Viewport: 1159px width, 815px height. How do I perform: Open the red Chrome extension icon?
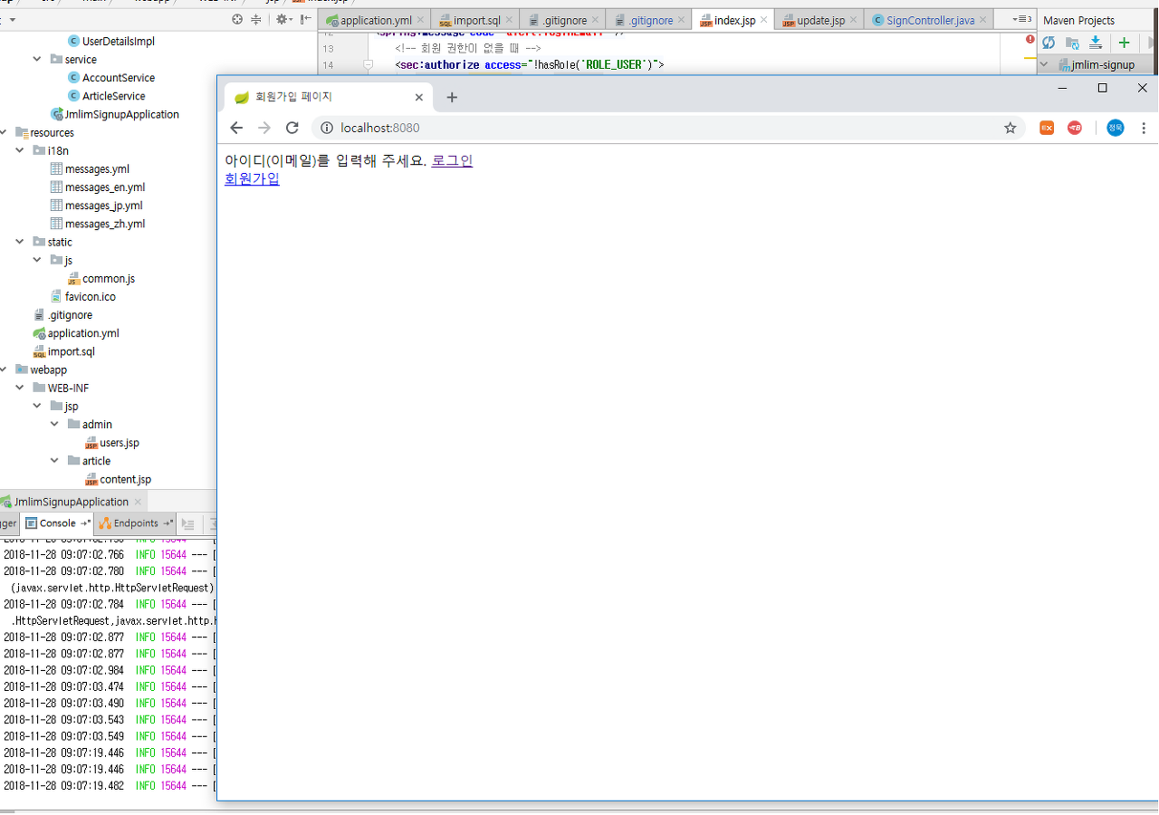pyautogui.click(x=1075, y=128)
